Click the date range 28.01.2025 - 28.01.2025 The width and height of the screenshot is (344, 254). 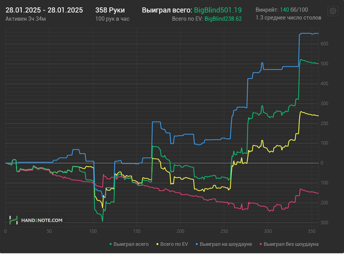tap(44, 10)
